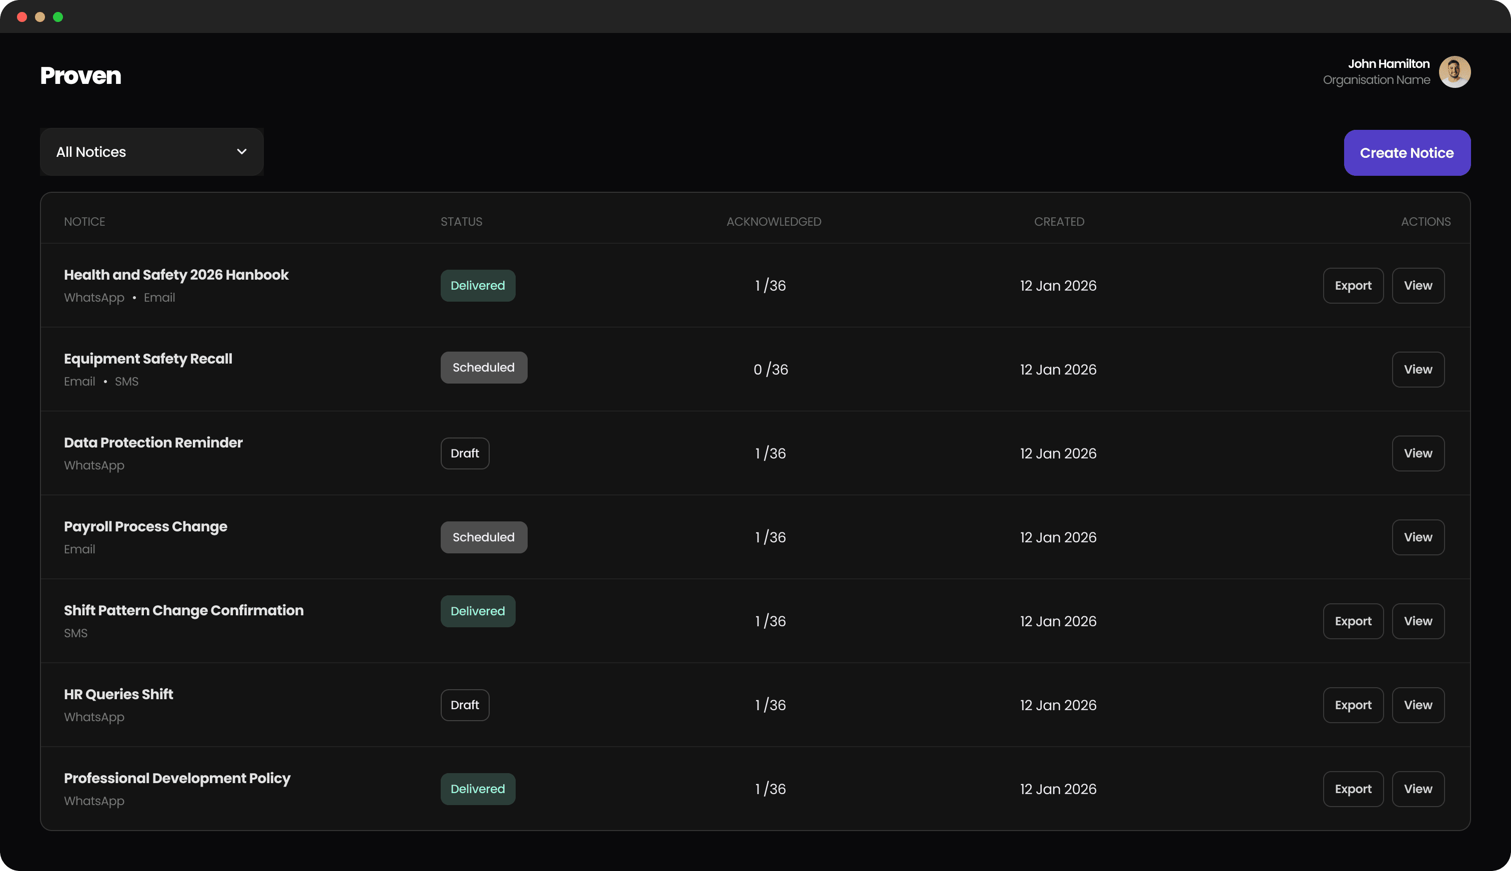
Task: View the Professional Development Policy notice
Action: [1418, 789]
